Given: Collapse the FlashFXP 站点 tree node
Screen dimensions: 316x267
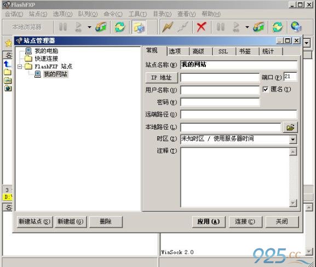Looking at the screenshot, I should point(20,66).
